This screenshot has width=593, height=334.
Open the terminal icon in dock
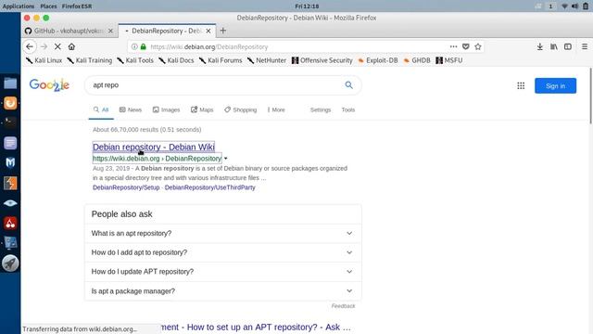coord(10,122)
